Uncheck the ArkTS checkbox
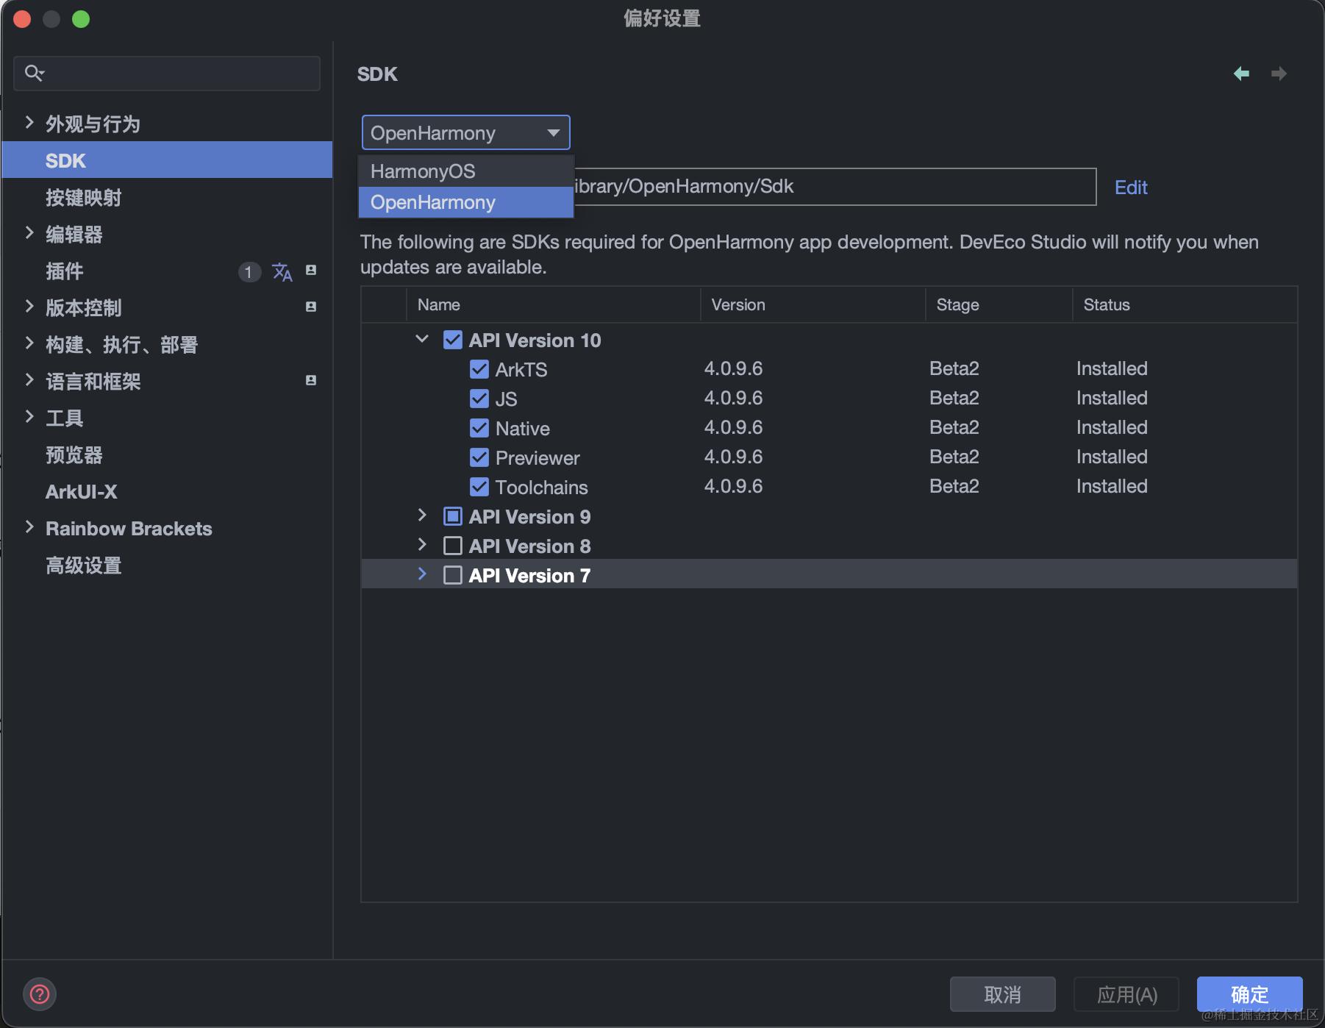1325x1028 pixels. coord(479,369)
